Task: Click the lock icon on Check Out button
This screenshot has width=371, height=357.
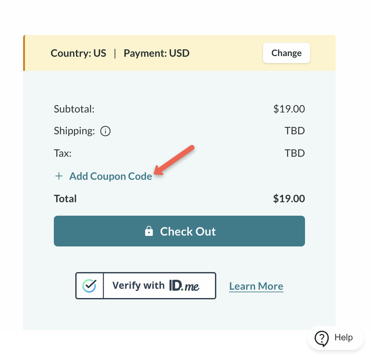Action: 149,231
